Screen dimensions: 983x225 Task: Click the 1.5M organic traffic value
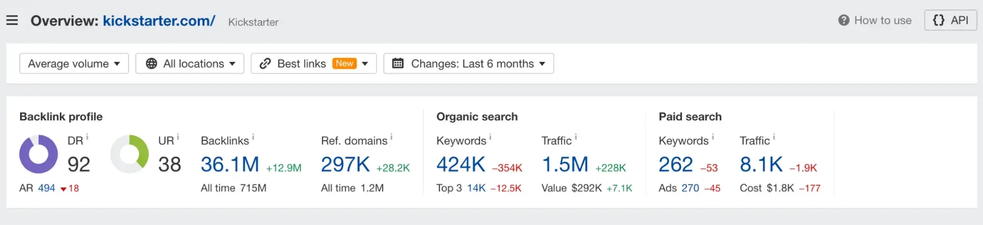coord(565,165)
